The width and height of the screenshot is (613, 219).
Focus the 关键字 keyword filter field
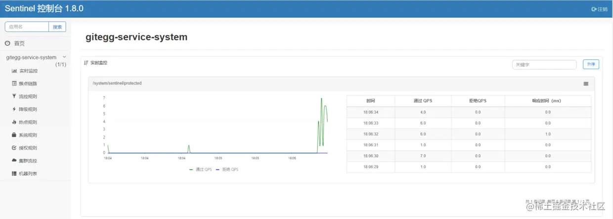(x=544, y=65)
